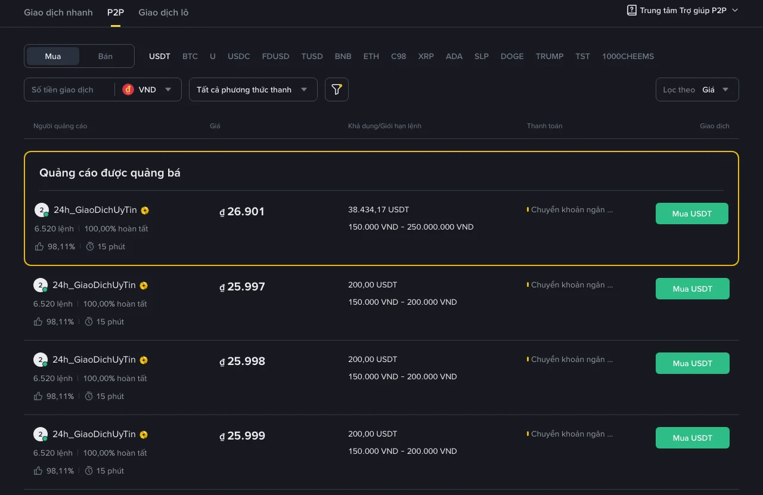Image resolution: width=763 pixels, height=495 pixels.
Task: Click clock icon in the 25.997 row
Action: [89, 321]
